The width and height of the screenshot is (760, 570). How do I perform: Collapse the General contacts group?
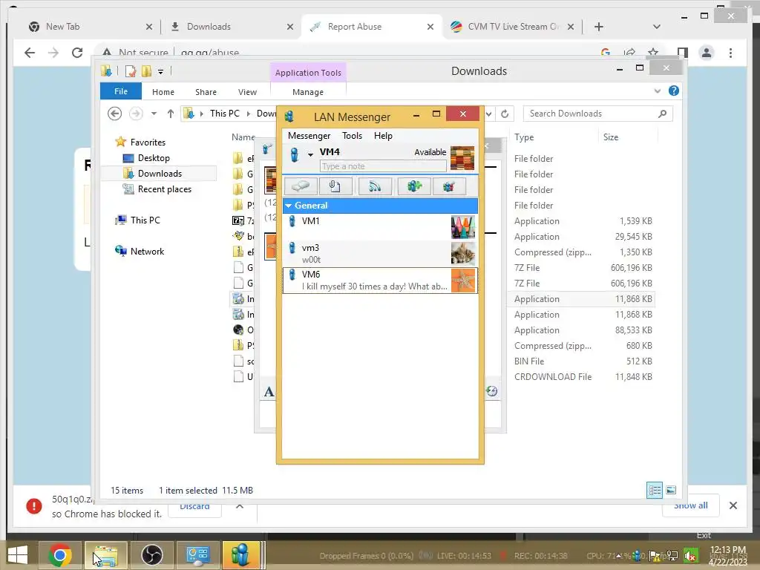pyautogui.click(x=289, y=206)
